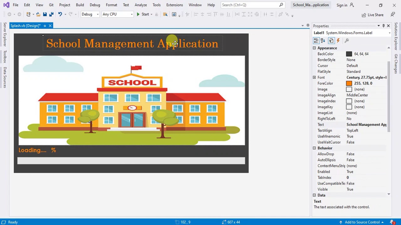
Task: Close the Properties panel
Action: pos(388,26)
